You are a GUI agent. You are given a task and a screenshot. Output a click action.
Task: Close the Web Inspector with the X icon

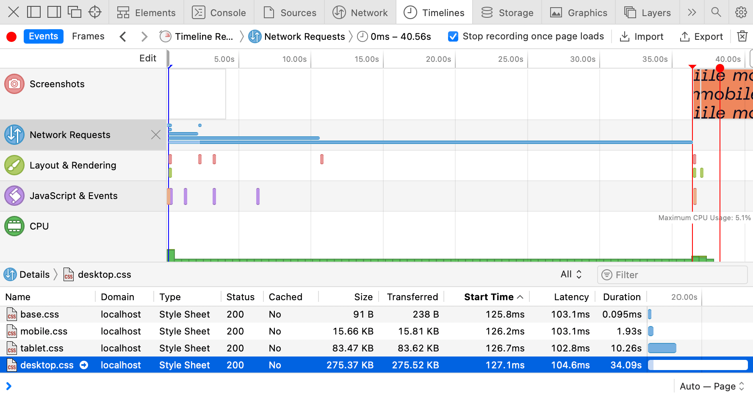14,12
